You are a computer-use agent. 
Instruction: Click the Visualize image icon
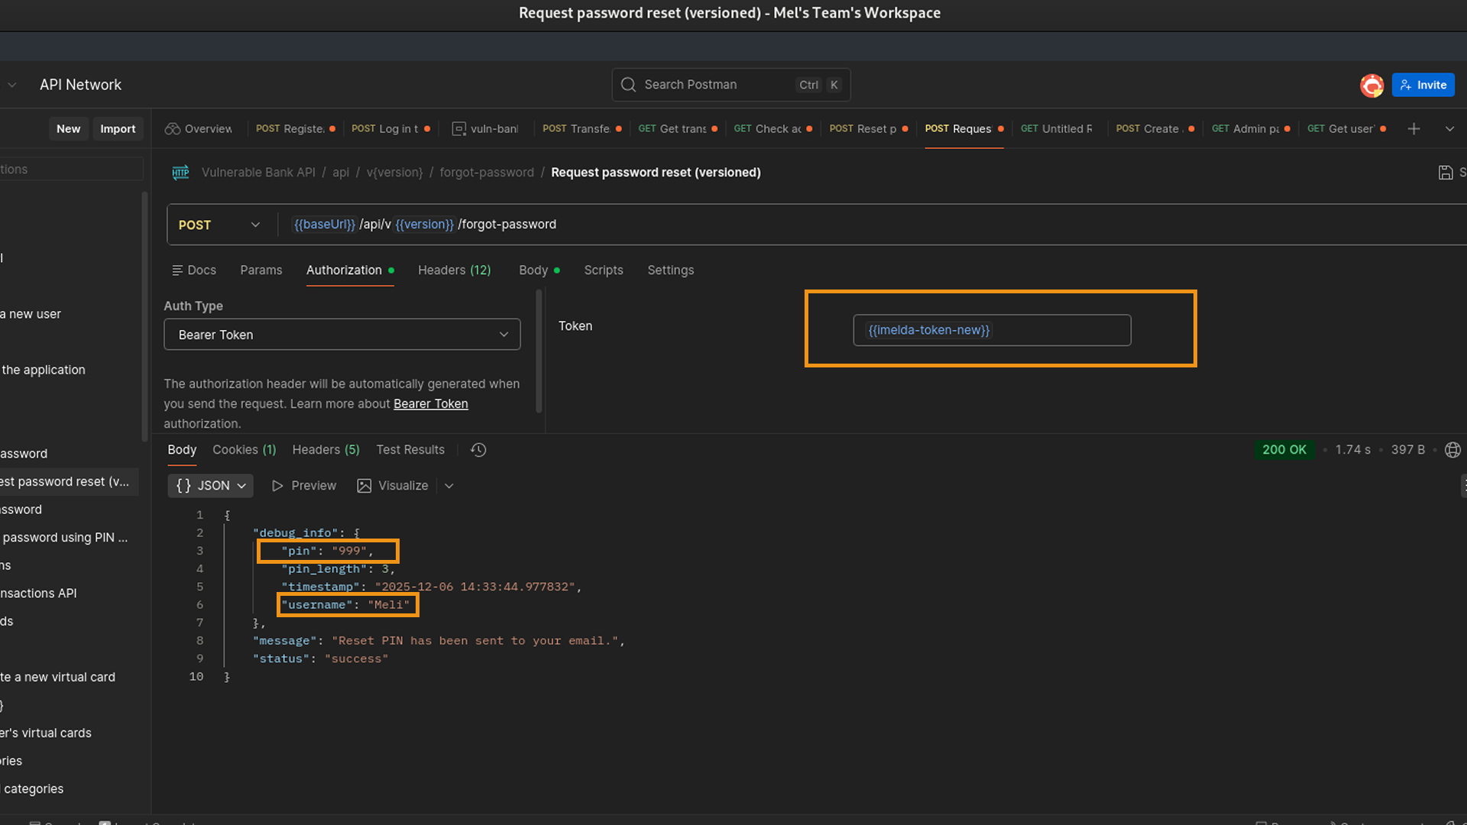pos(364,486)
